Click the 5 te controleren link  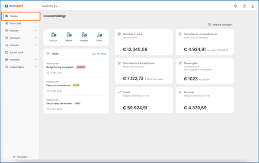tap(130, 38)
